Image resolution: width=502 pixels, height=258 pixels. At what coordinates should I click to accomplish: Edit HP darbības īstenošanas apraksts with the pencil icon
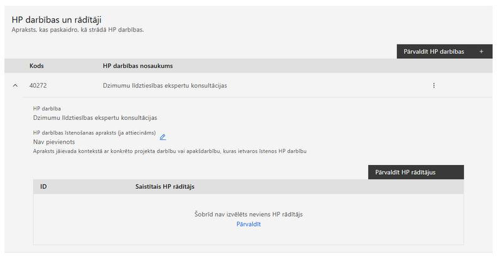tap(163, 137)
